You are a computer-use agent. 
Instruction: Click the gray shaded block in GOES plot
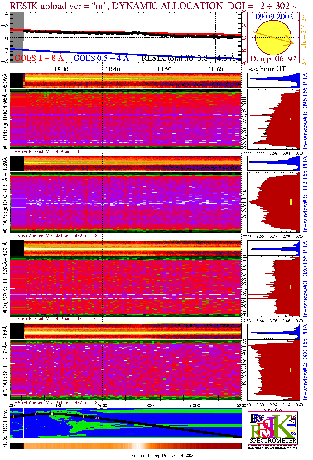point(17,37)
